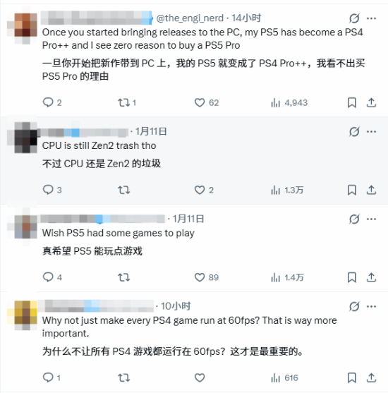
Task: Open more options on @the_engi_nerd tweet
Action: (x=371, y=18)
